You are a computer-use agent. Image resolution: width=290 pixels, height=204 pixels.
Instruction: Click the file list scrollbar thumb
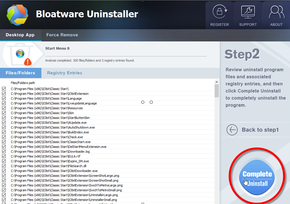[217, 91]
